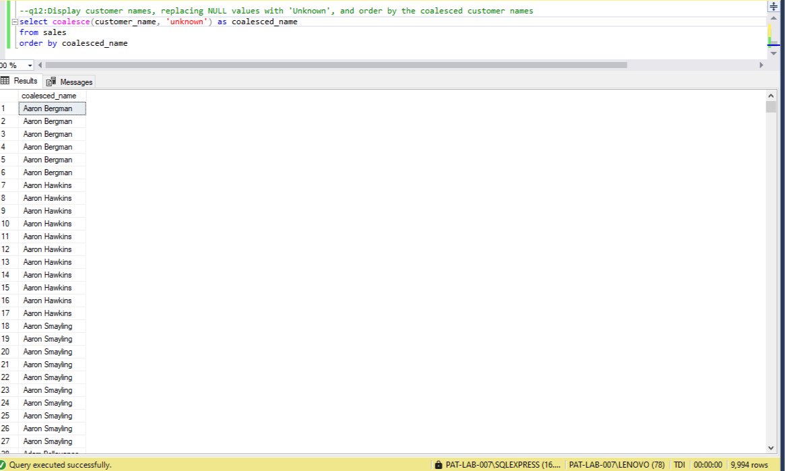Switch to the Messages tab

coord(69,82)
